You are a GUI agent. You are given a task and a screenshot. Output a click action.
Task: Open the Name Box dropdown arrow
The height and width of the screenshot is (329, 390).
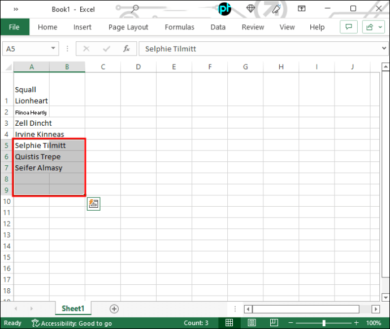click(x=53, y=48)
